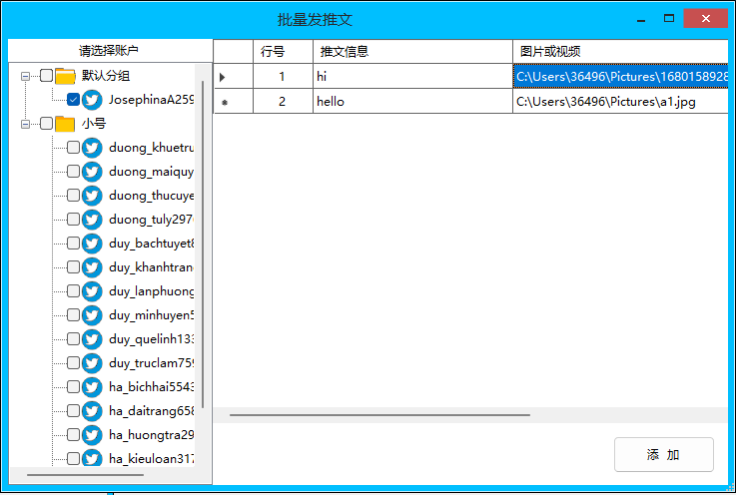
Task: Click the 推文信息 column header
Action: pyautogui.click(x=411, y=51)
